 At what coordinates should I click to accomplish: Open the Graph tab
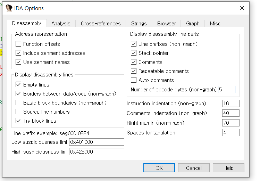pos(193,24)
